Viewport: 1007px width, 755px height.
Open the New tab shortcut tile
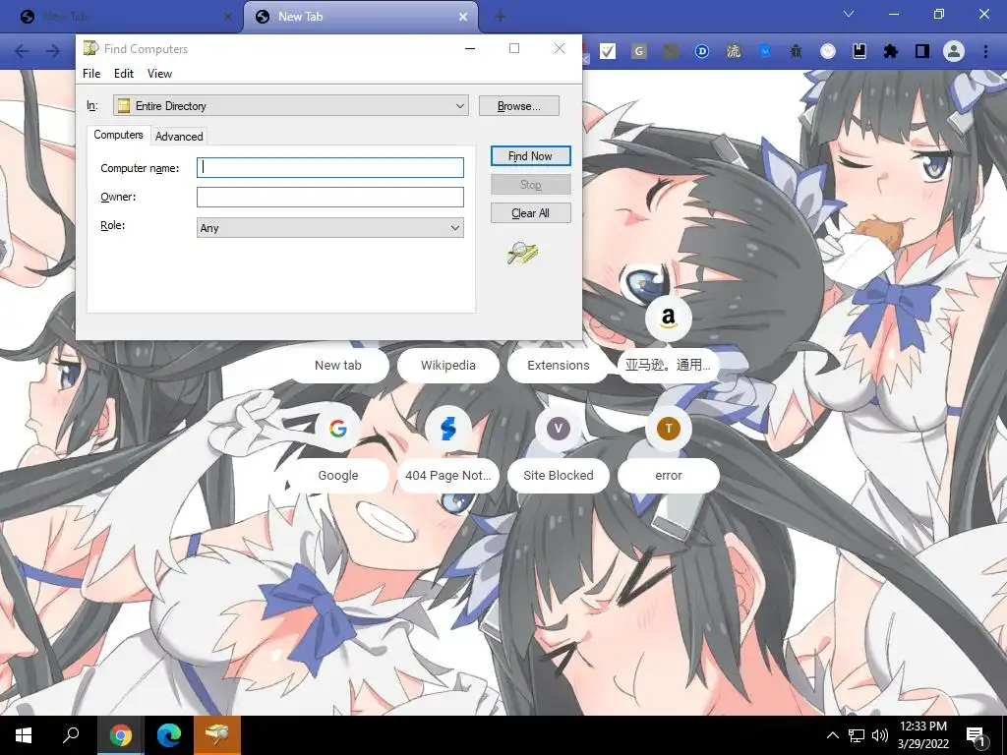click(338, 366)
